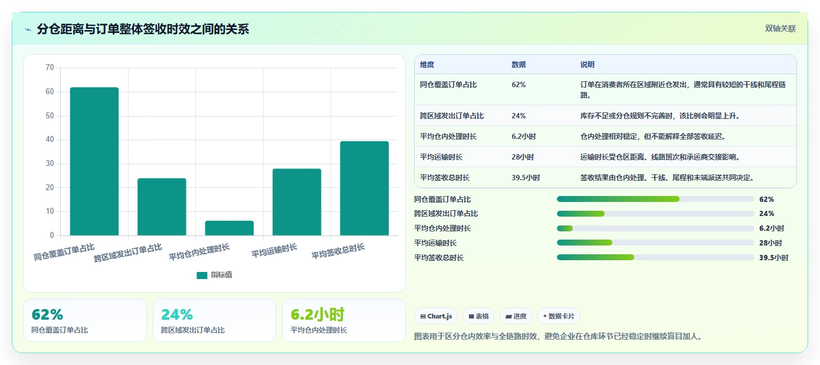Click the green 指标值 legend swatch
Viewport: 820px width, 365px height.
[202, 275]
